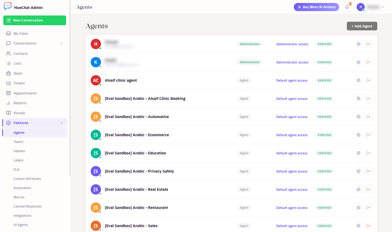Click logout icon in first Administrator row

point(368,44)
